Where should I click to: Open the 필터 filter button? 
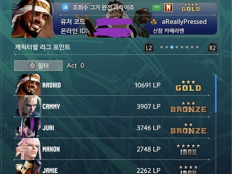click(x=38, y=66)
